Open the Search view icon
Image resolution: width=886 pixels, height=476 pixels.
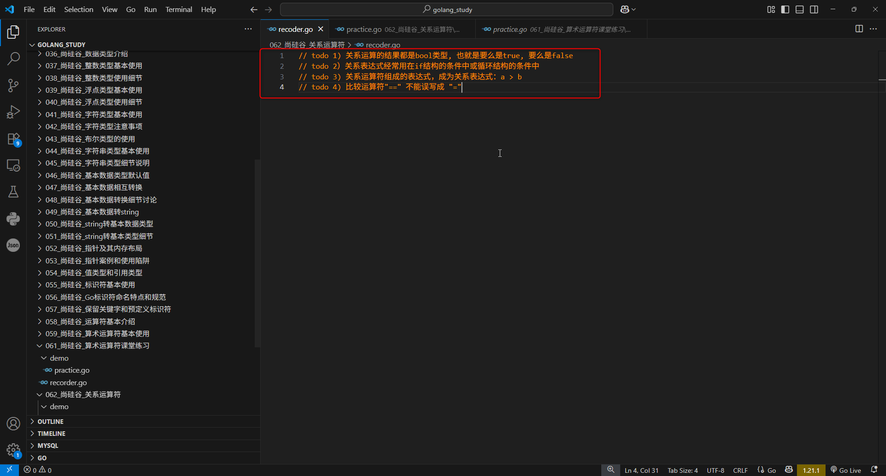tap(13, 59)
